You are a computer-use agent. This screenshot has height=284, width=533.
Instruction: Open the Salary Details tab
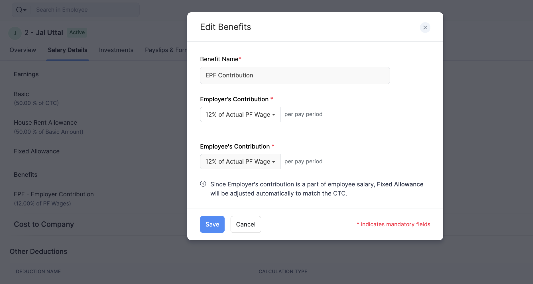click(68, 50)
